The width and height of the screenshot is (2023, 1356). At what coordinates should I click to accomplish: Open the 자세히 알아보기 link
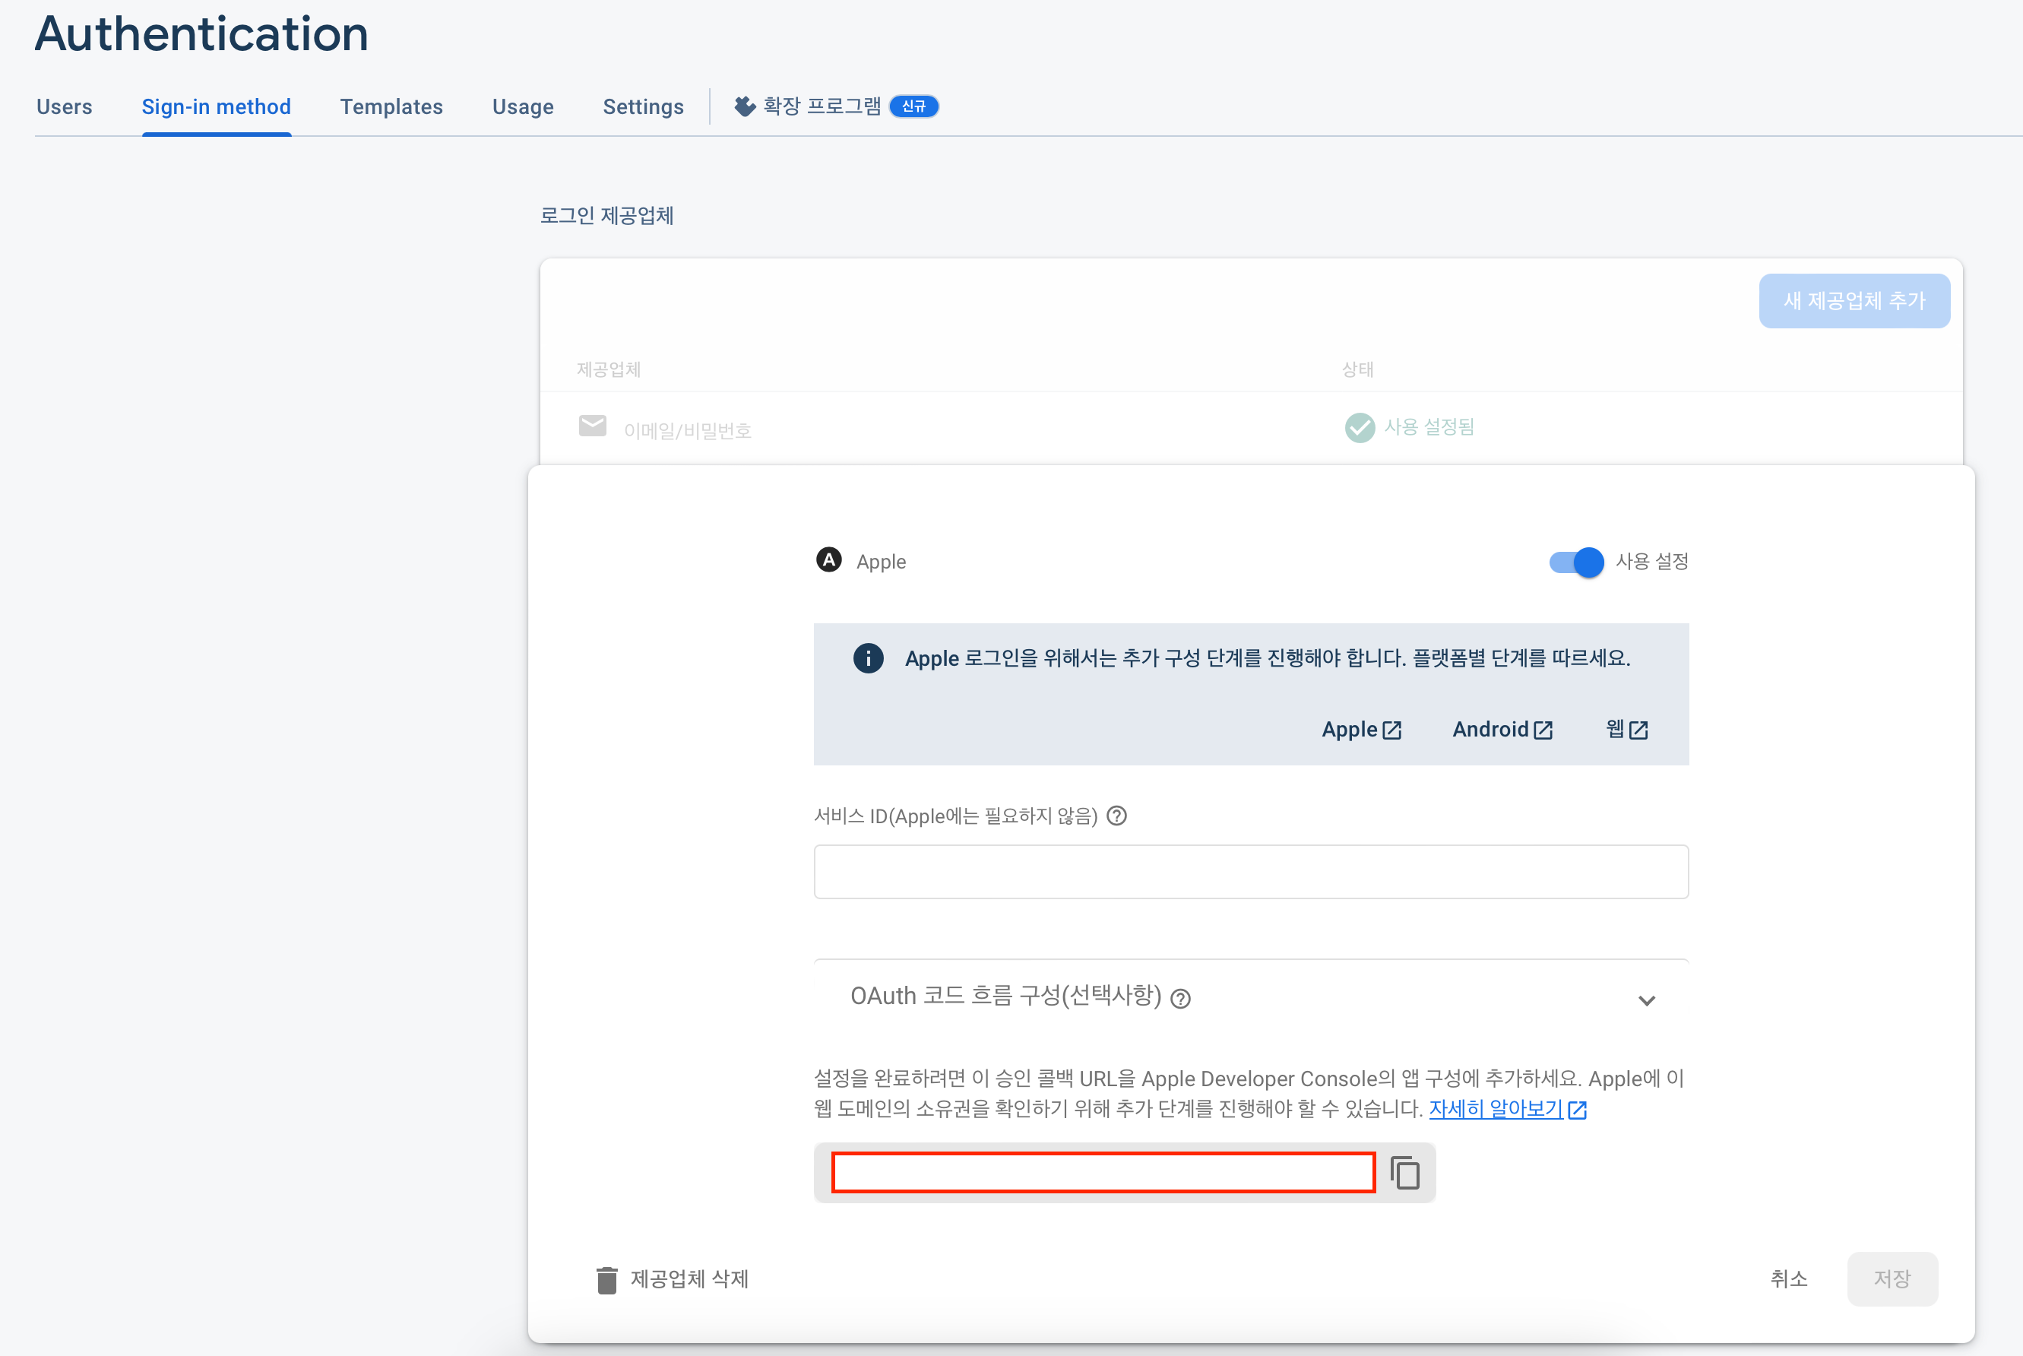tap(1507, 1109)
